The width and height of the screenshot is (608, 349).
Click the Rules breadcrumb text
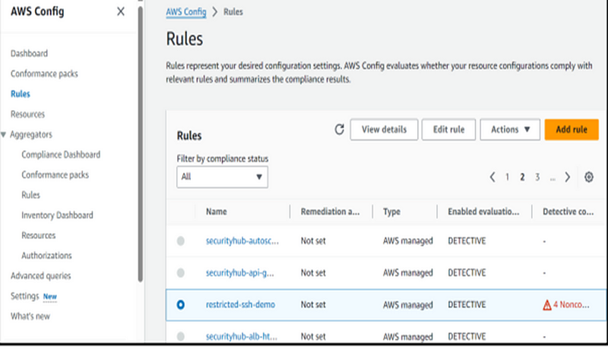pyautogui.click(x=233, y=12)
